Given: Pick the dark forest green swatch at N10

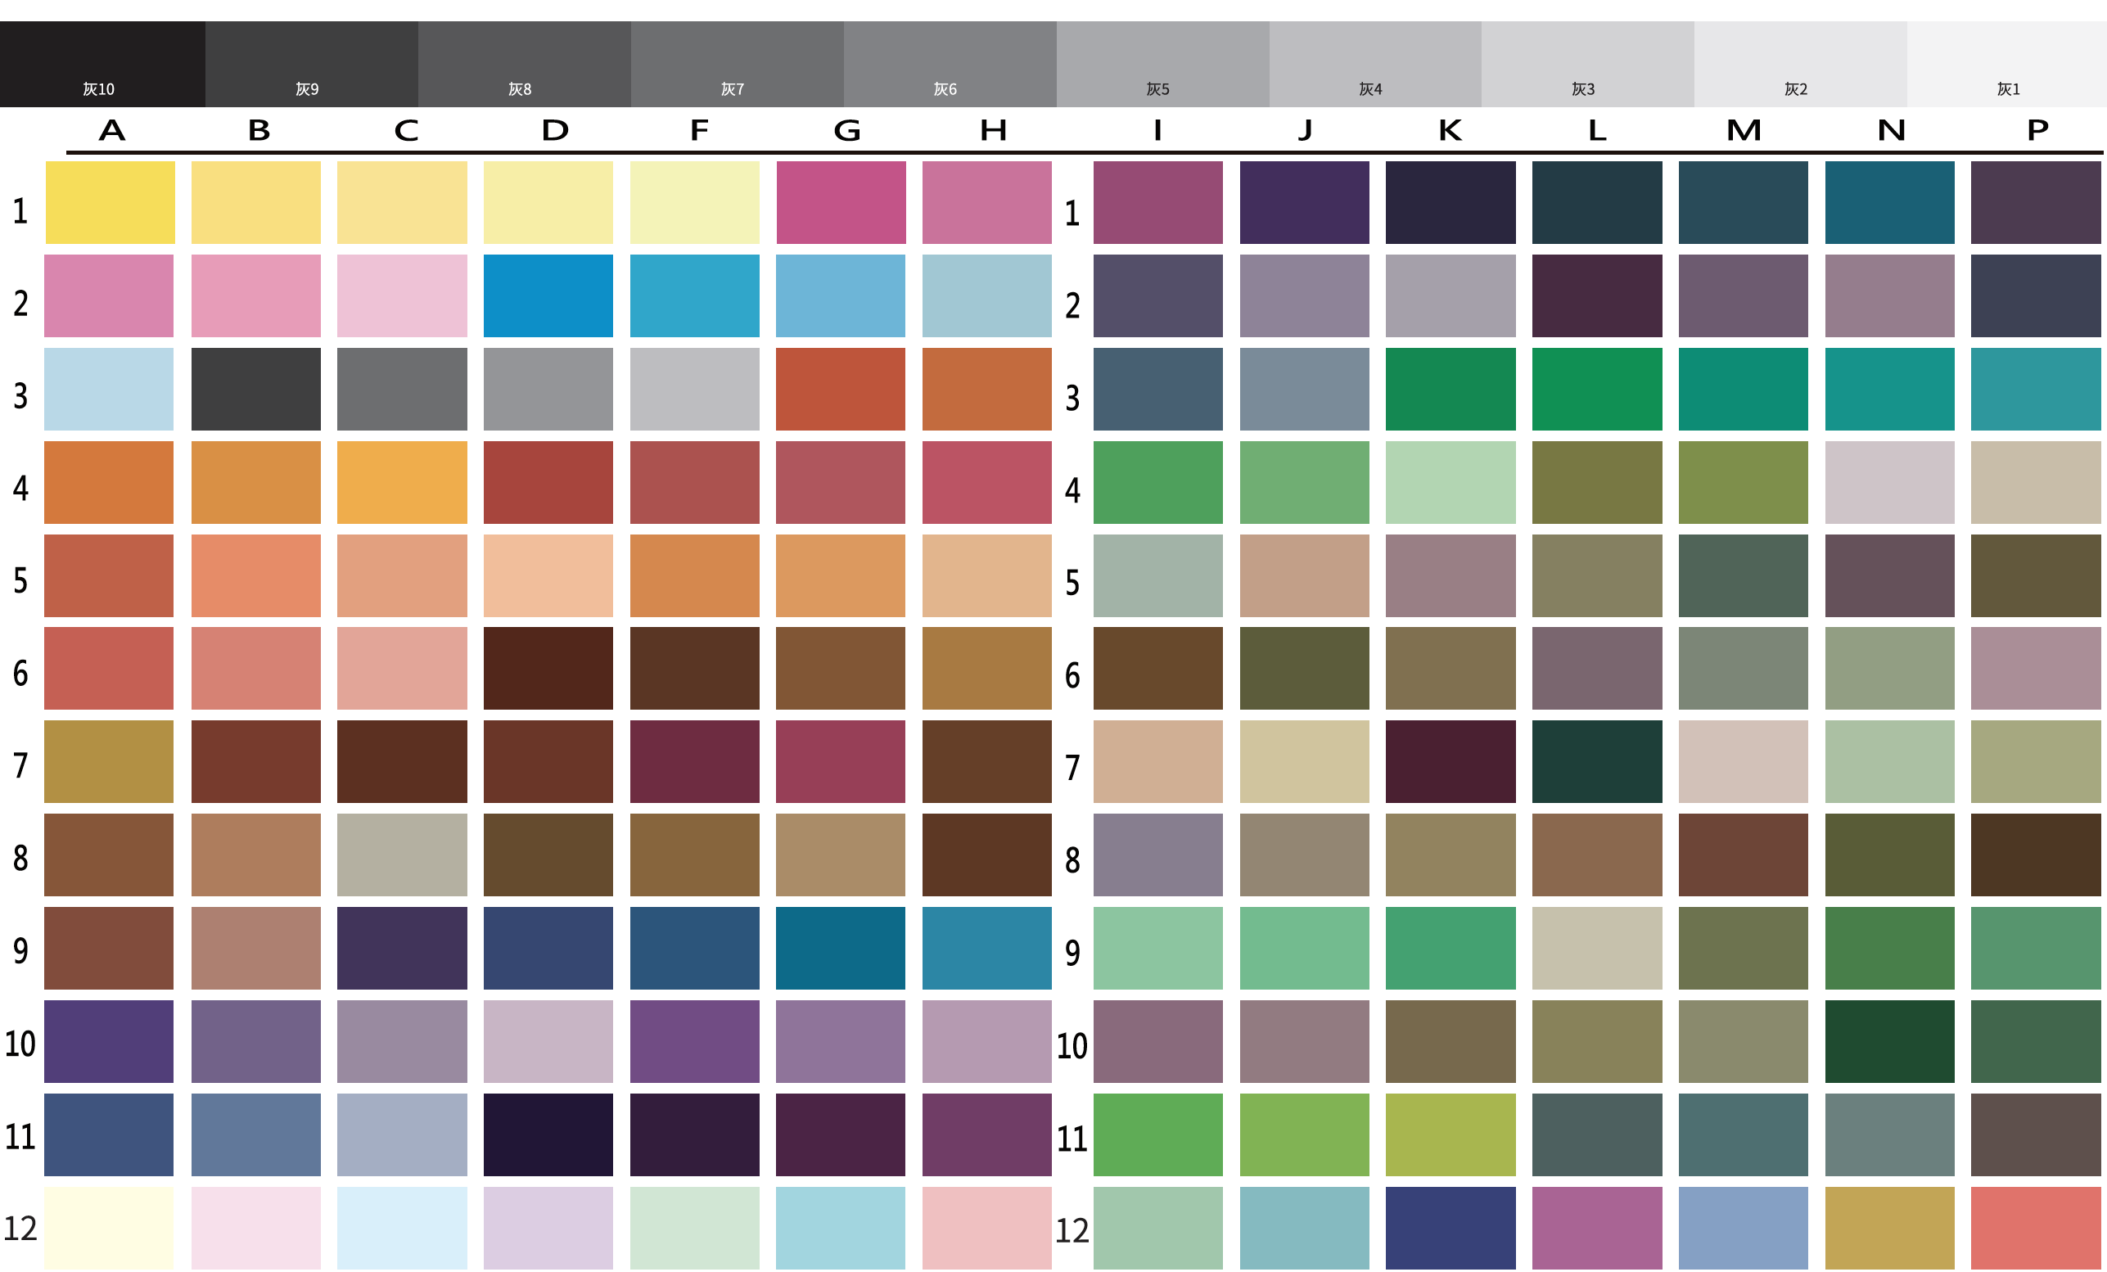Looking at the screenshot, I should tap(1889, 1041).
